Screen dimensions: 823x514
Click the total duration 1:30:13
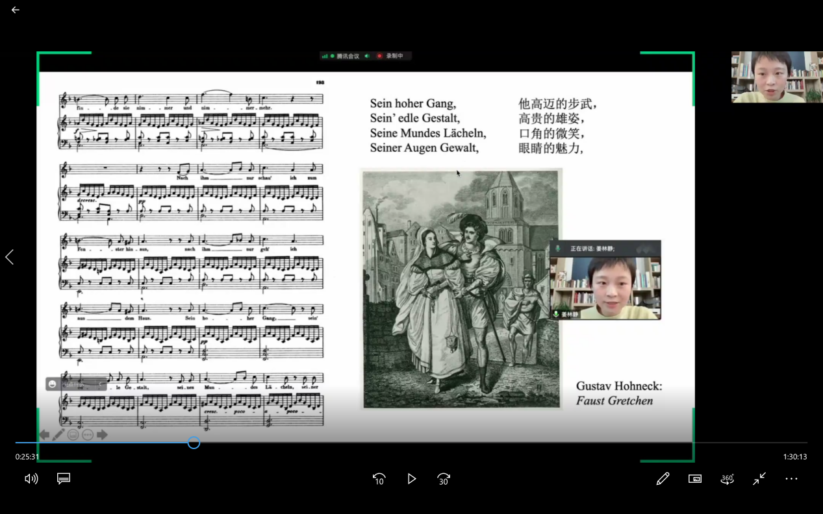tap(795, 457)
